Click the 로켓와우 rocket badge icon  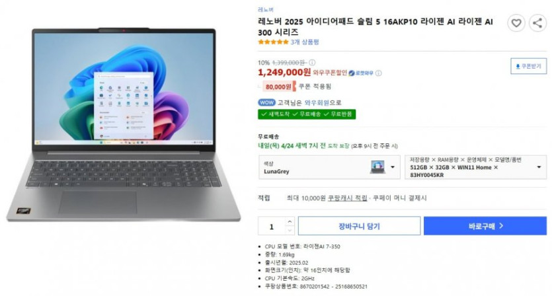[351, 73]
